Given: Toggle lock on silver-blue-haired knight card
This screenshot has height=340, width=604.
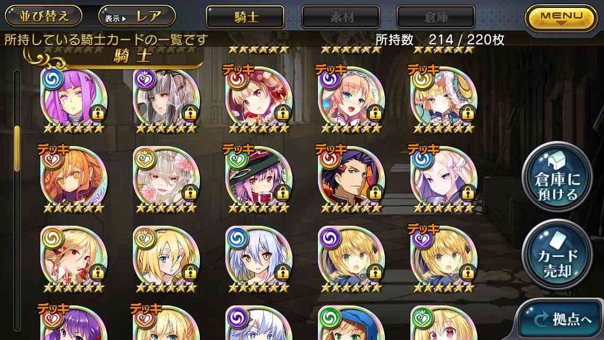Looking at the screenshot, I should [282, 273].
